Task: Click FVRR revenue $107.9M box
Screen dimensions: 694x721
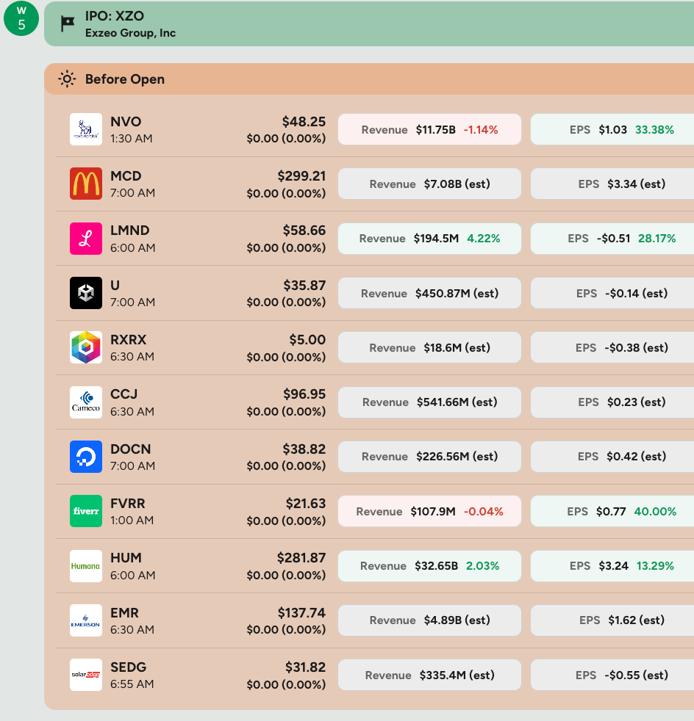Action: (429, 511)
